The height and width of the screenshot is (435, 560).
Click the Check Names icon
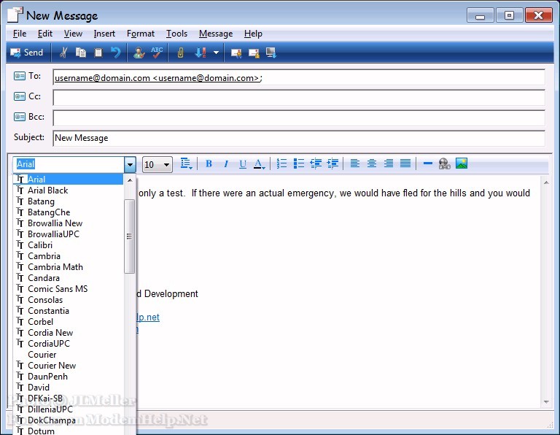[139, 53]
